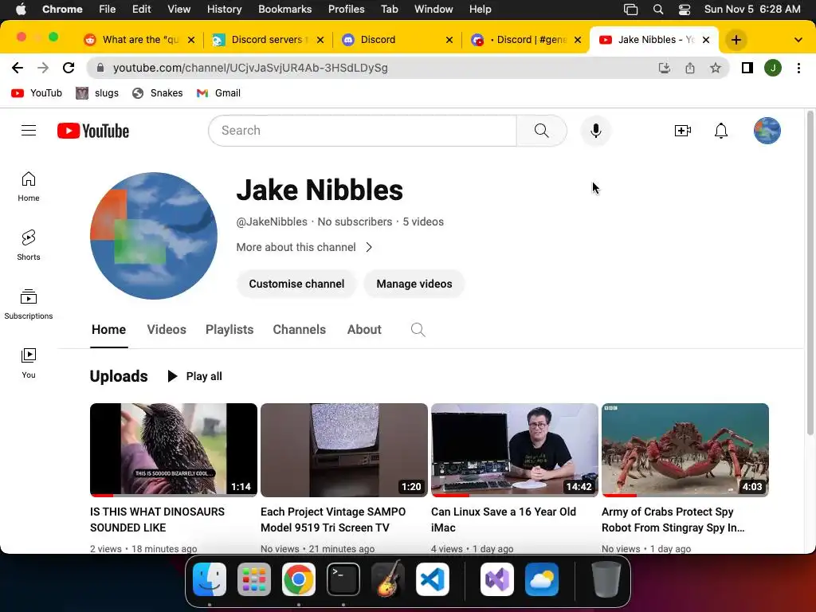Expand More about this channel chevron
This screenshot has width=816, height=612.
(369, 247)
